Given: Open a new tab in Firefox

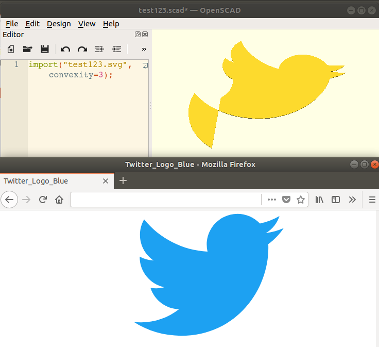Looking at the screenshot, I should coord(123,180).
